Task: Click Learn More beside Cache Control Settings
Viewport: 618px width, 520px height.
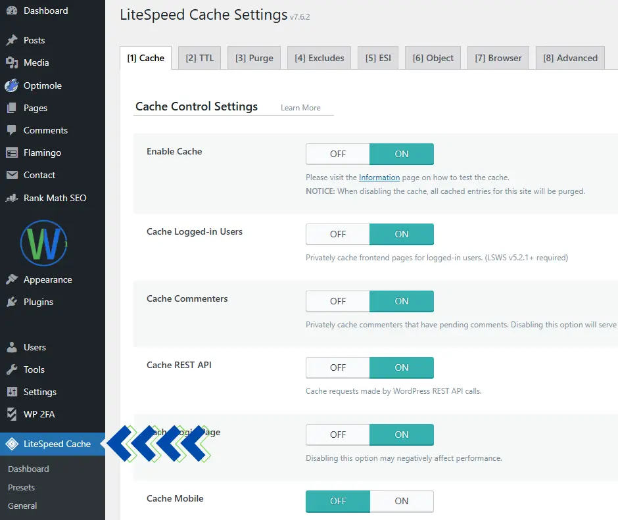Action: point(300,108)
